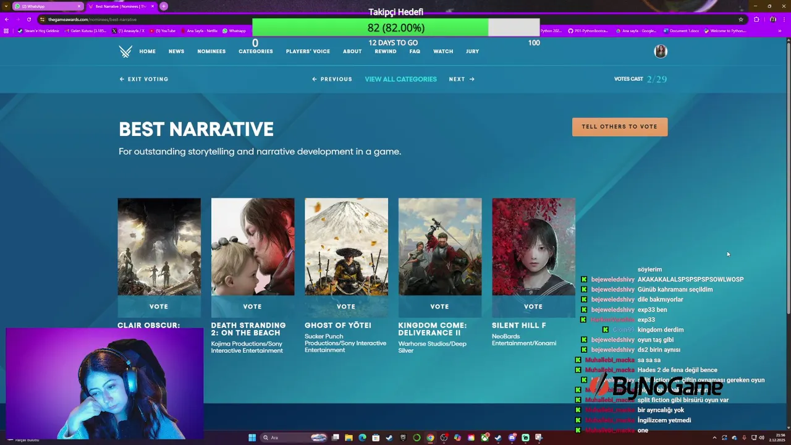
Task: Open the YouTube bookmark
Action: (163, 30)
